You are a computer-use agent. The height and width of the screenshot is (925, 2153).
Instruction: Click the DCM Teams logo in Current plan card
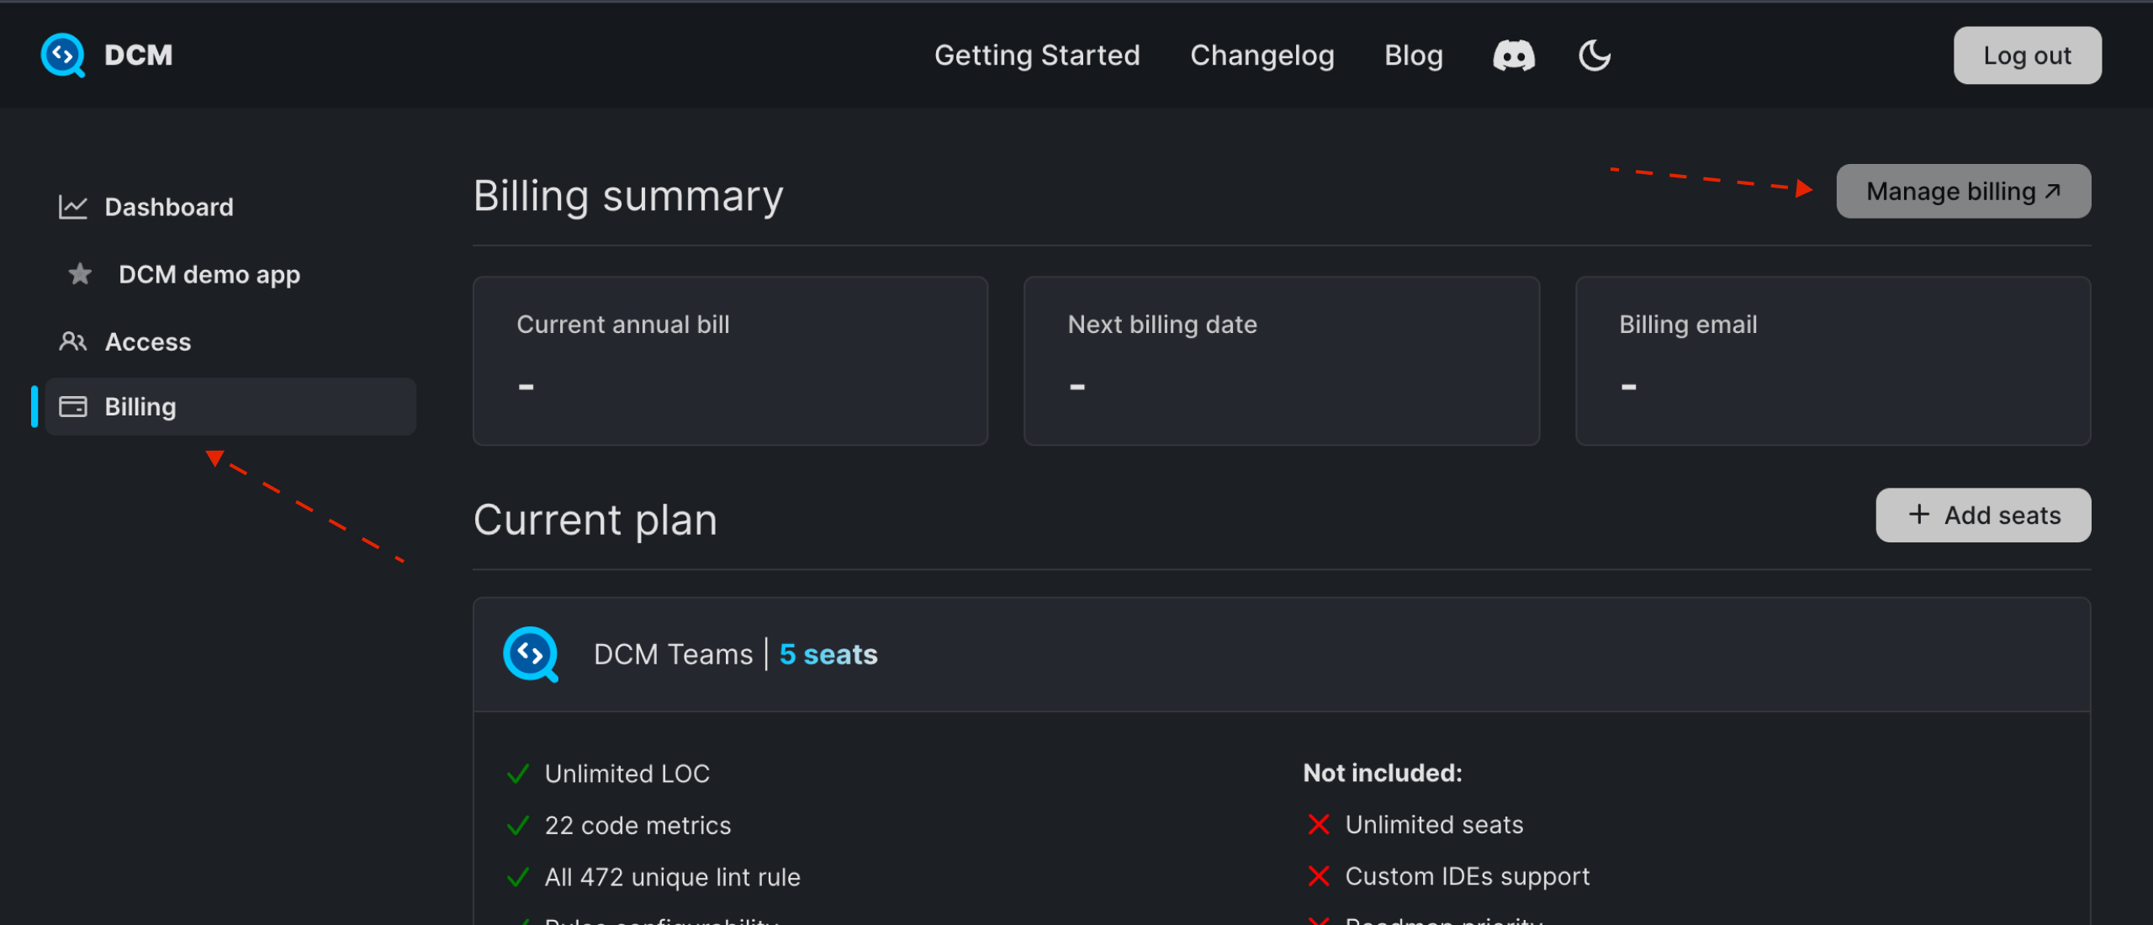click(531, 653)
